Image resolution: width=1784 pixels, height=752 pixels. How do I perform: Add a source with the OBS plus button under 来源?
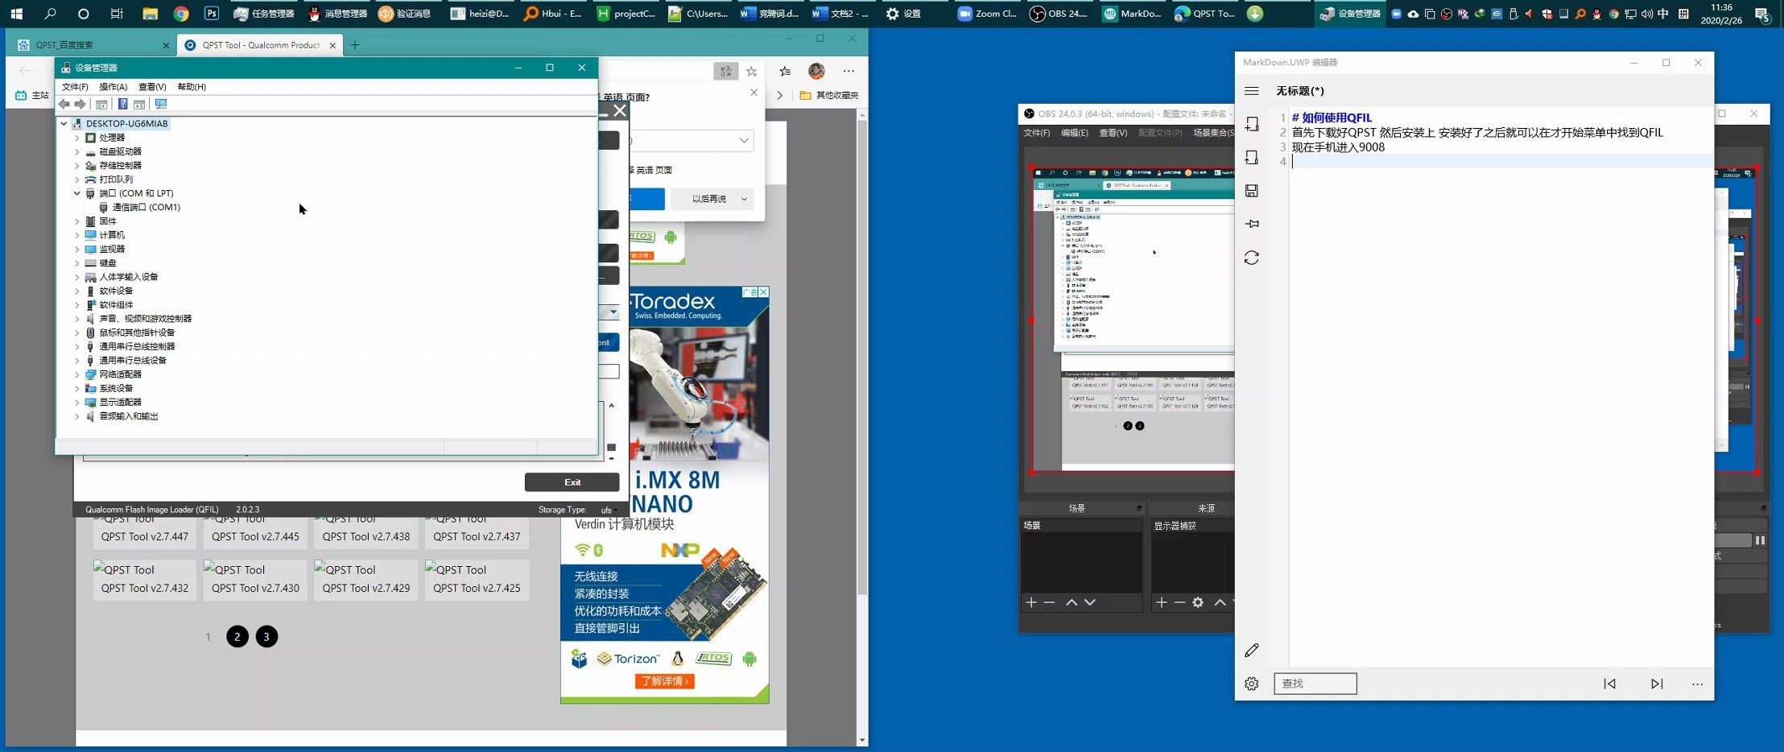pos(1161,602)
